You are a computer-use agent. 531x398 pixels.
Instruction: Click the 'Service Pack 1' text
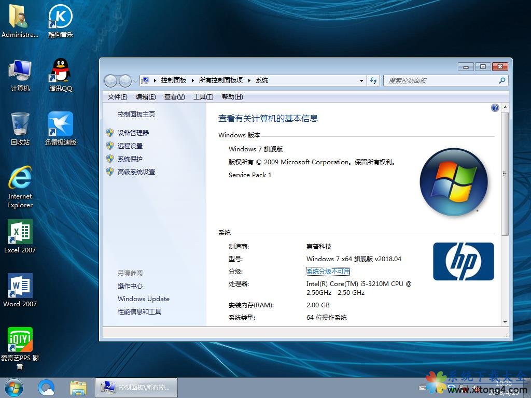click(x=250, y=175)
